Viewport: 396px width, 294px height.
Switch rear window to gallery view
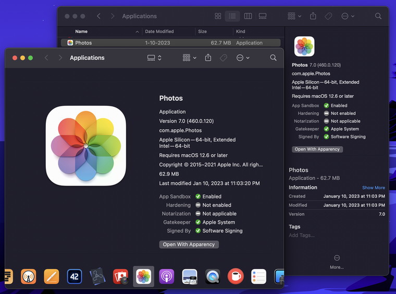(263, 16)
